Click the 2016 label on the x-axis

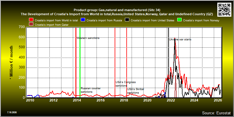click(x=100, y=100)
